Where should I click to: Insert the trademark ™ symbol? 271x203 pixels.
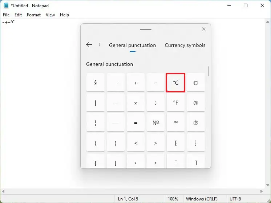pyautogui.click(x=175, y=123)
